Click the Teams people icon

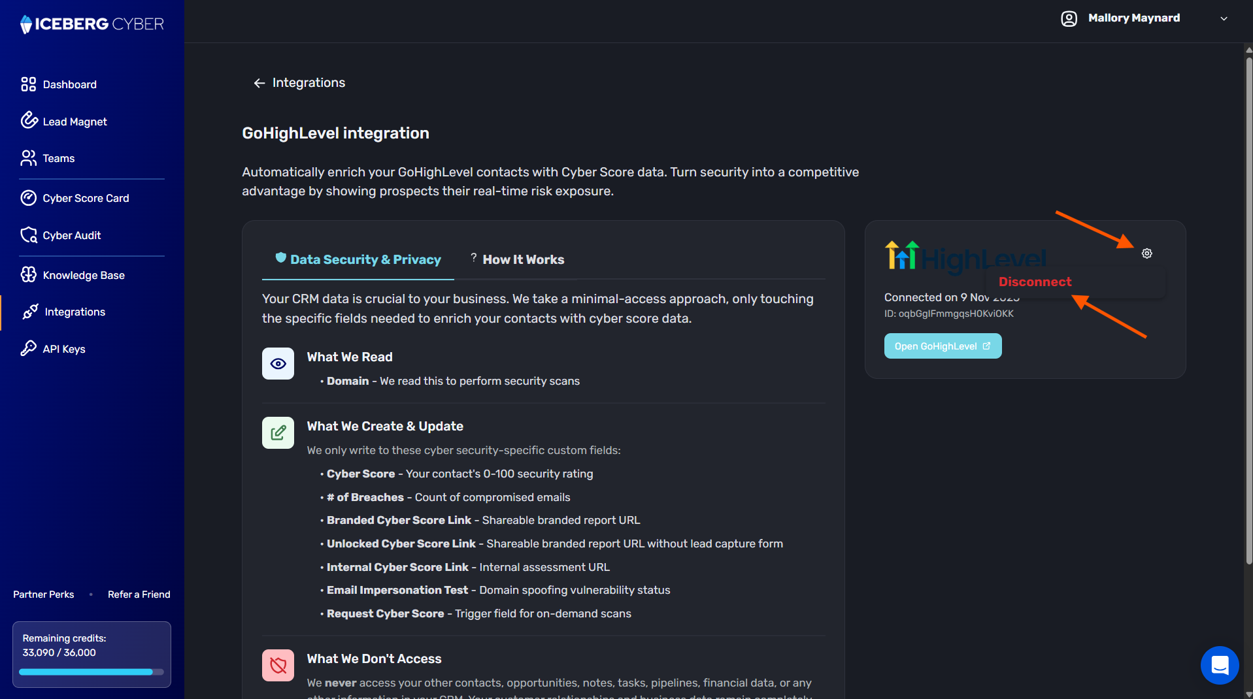(28, 158)
